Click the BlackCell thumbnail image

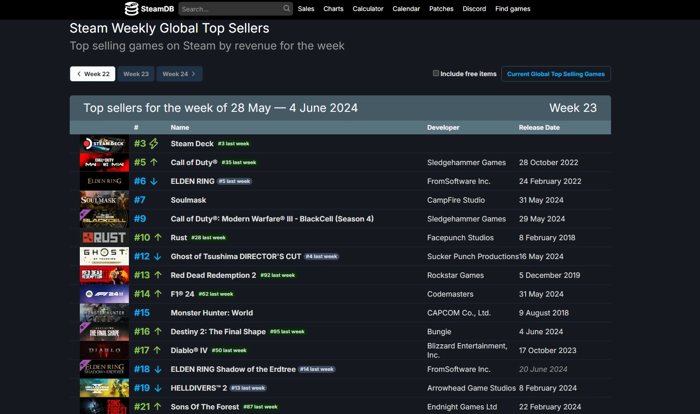(104, 219)
